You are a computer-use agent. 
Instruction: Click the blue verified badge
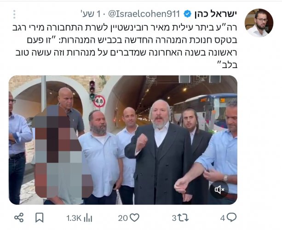187,14
